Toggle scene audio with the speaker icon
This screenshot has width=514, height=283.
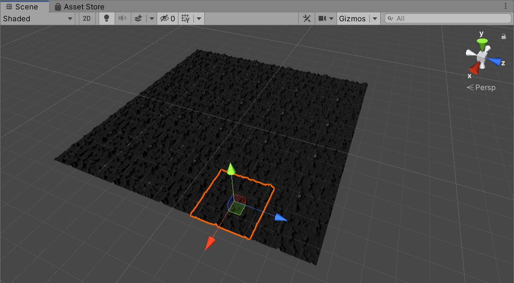122,19
